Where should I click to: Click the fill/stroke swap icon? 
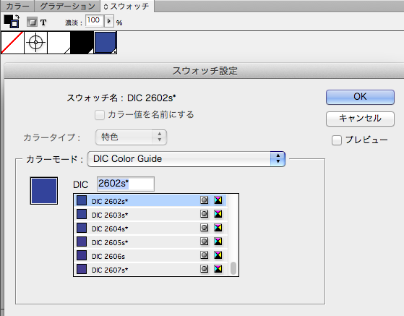point(17,17)
